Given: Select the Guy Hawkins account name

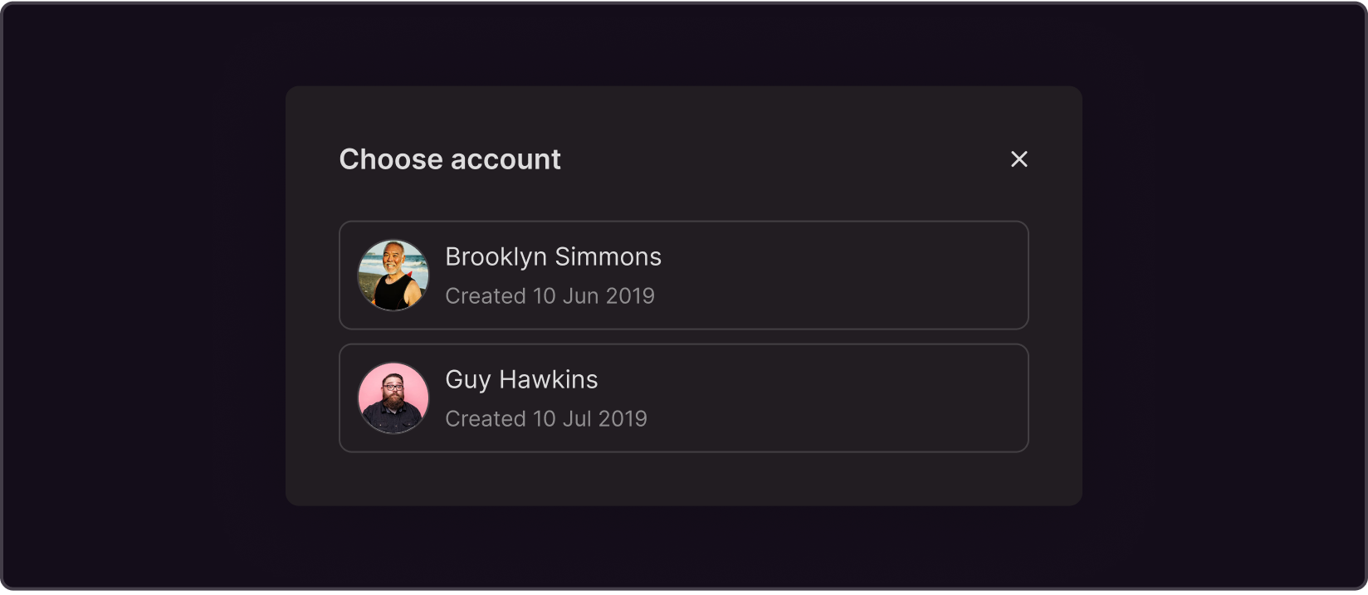Looking at the screenshot, I should 521,380.
